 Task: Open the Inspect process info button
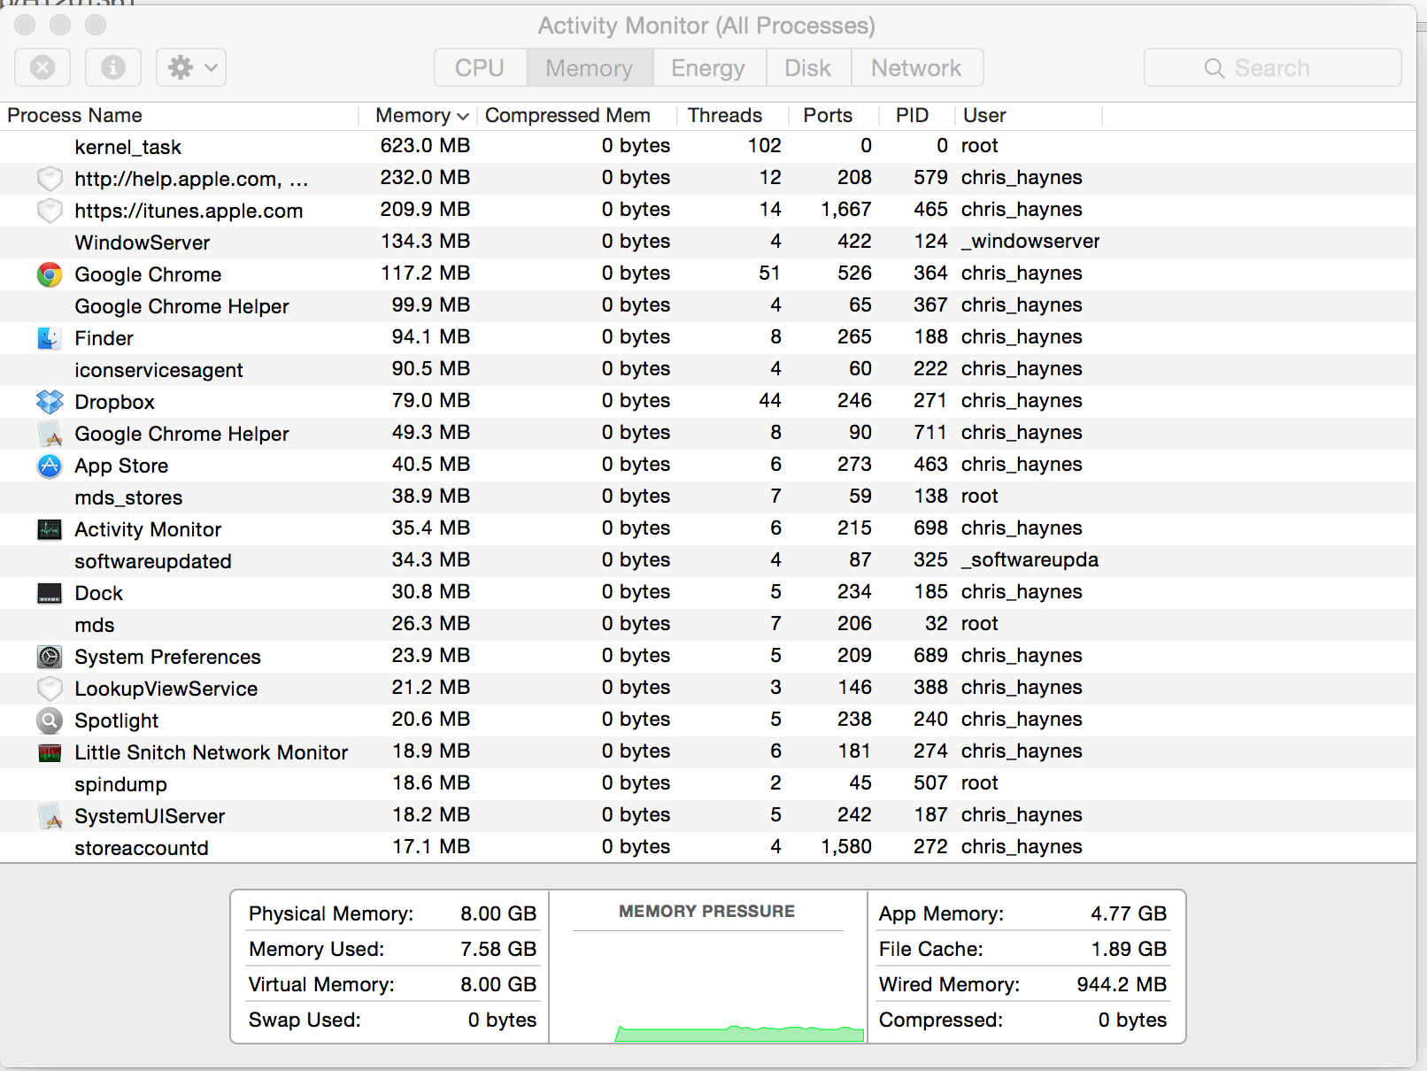coord(113,67)
